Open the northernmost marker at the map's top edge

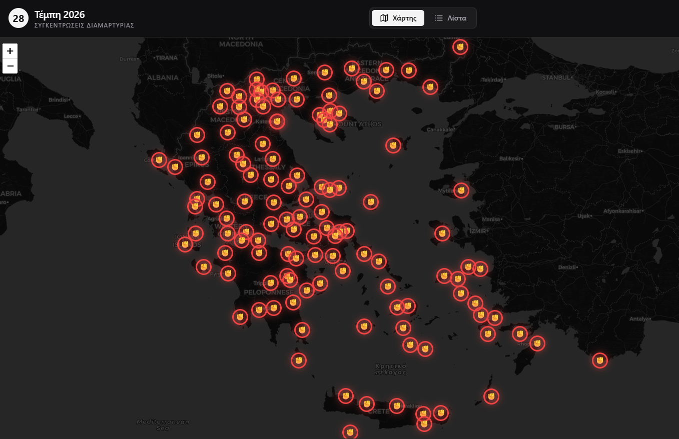click(x=460, y=47)
